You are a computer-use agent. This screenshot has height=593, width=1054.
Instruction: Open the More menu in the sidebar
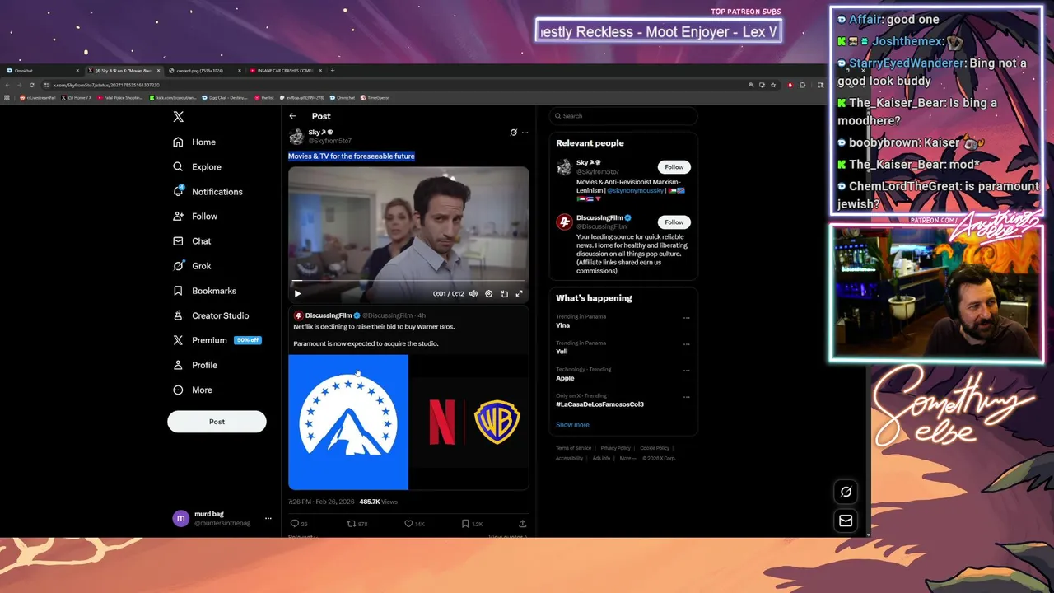(x=193, y=390)
